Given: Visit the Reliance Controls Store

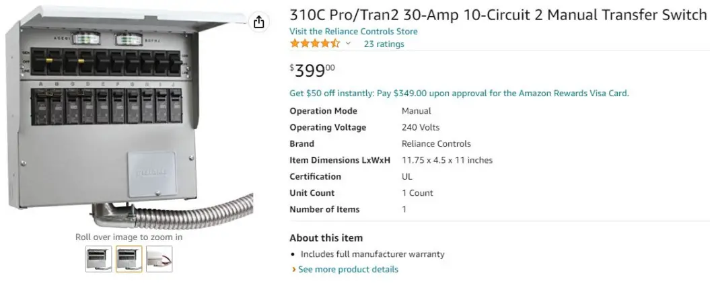Looking at the screenshot, I should point(353,32).
